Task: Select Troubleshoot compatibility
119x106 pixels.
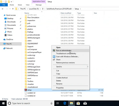Action: point(71,54)
